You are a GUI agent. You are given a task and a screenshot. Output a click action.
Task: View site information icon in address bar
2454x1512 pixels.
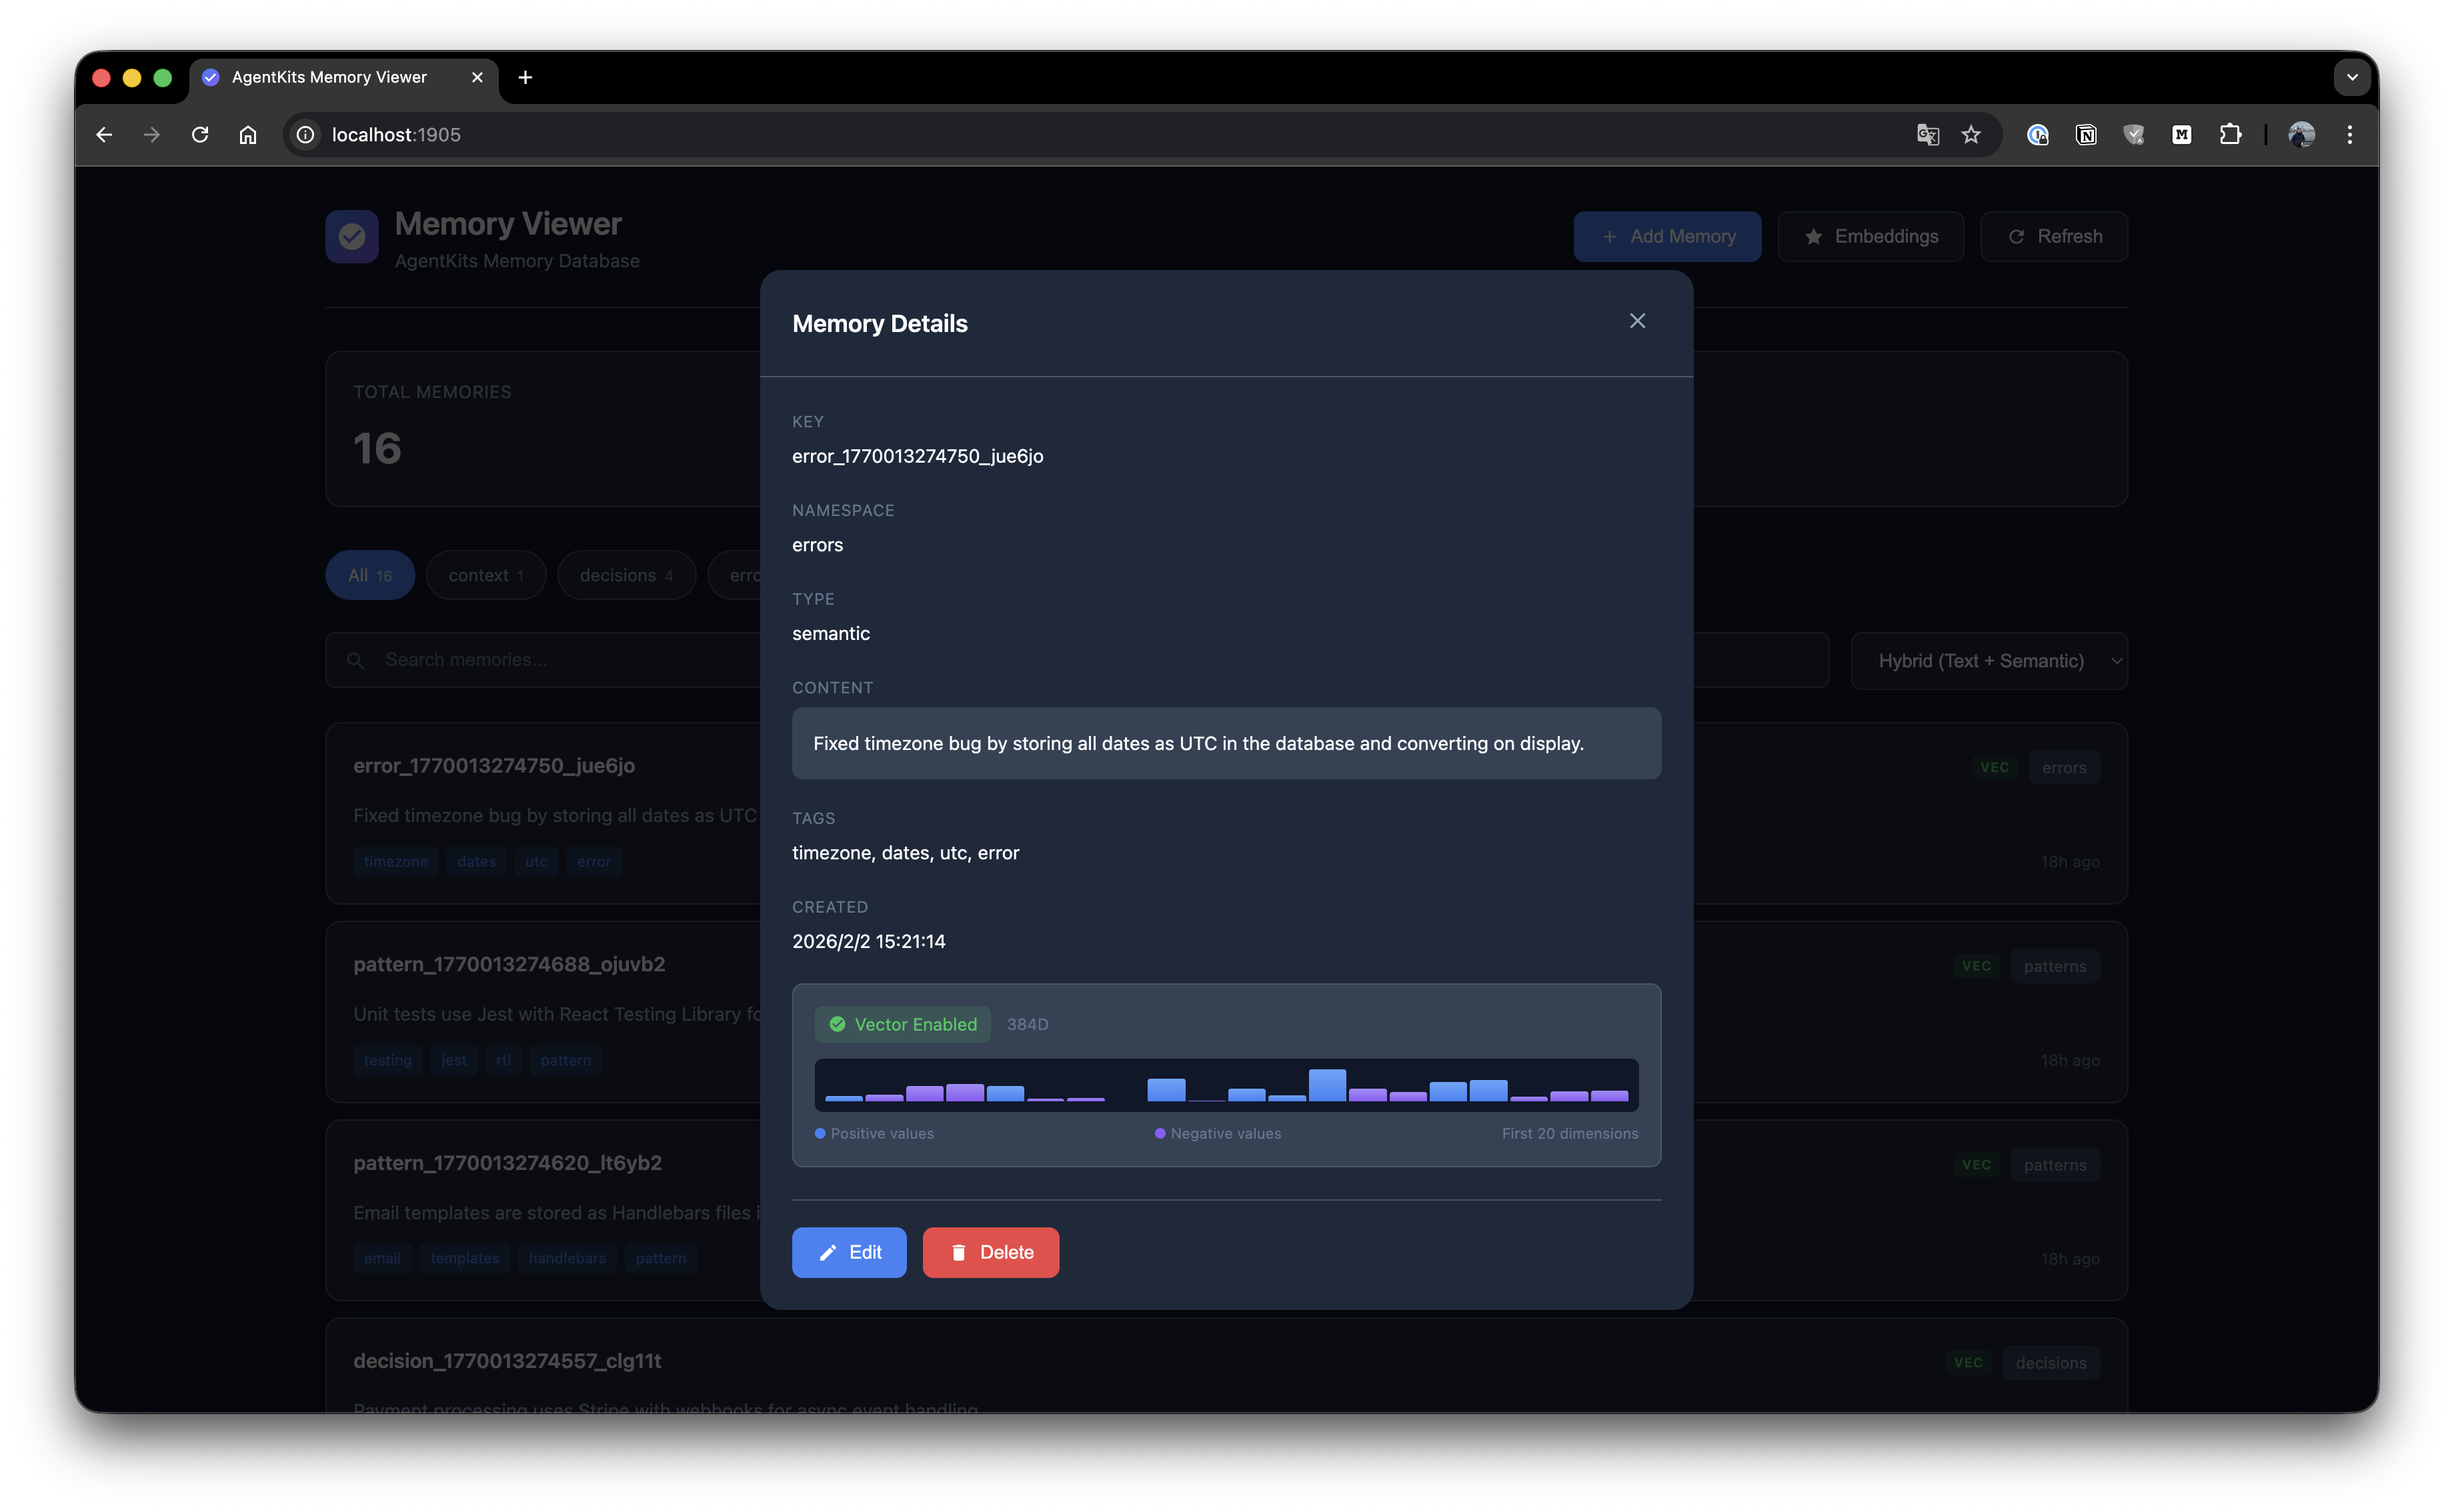306,135
